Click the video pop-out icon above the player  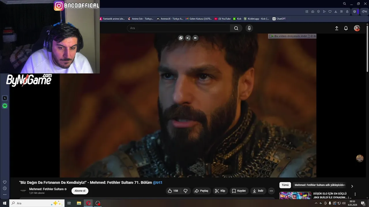click(181, 38)
